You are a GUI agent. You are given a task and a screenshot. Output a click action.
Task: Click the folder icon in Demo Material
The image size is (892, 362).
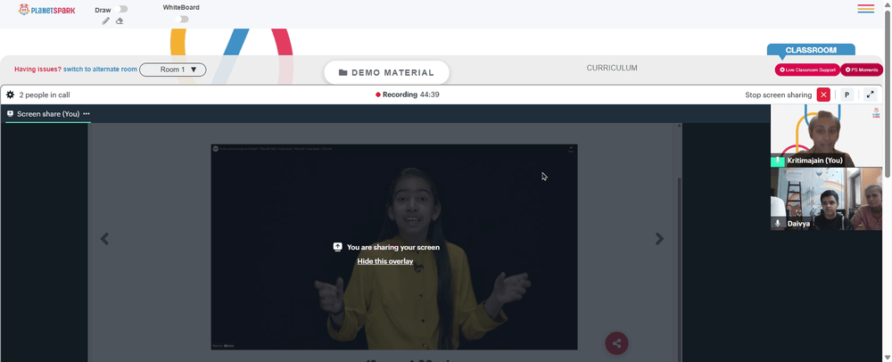tap(343, 73)
